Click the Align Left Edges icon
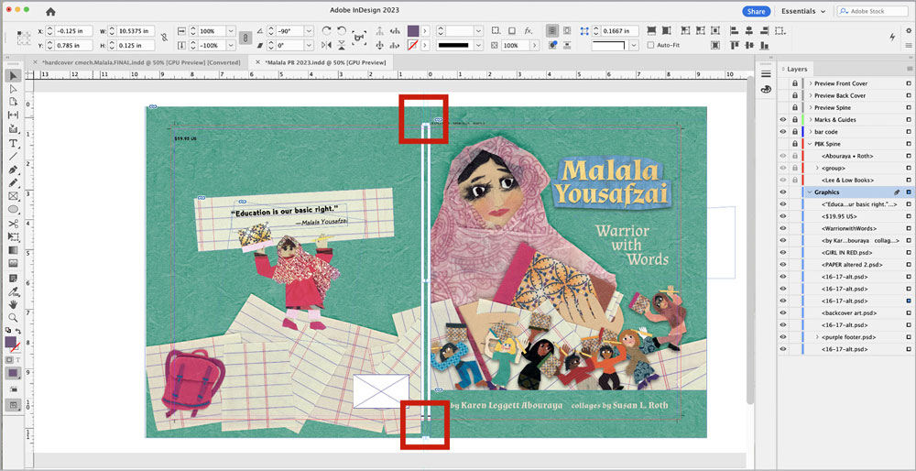The width and height of the screenshot is (916, 471). coord(735,30)
